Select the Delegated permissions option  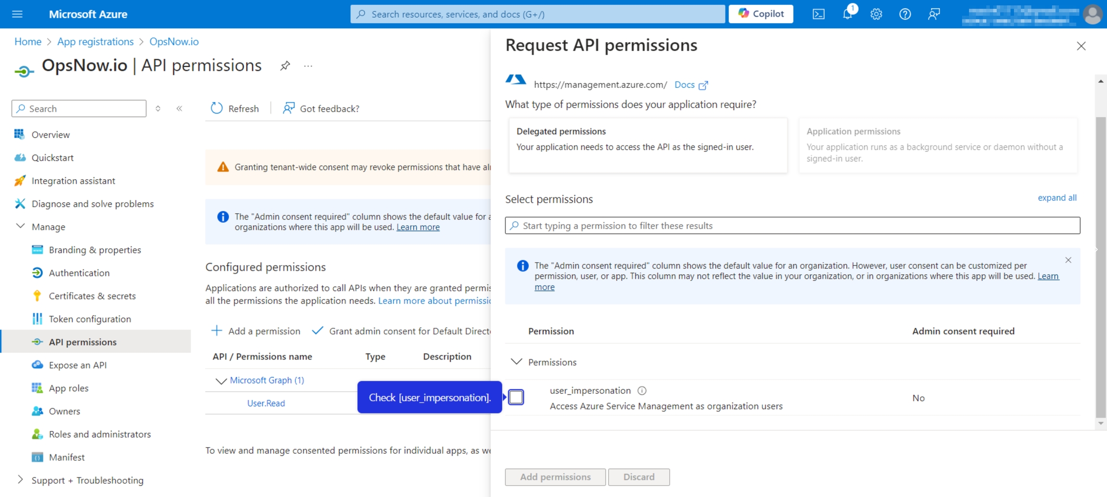point(648,145)
